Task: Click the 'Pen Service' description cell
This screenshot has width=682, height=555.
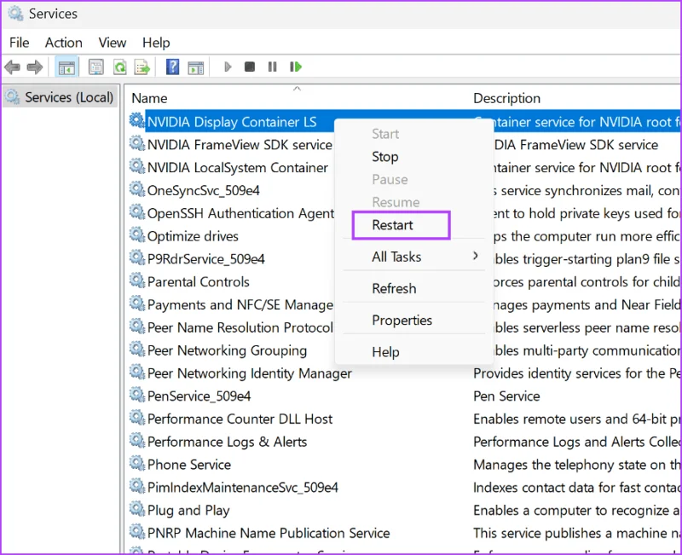Action: coord(506,396)
